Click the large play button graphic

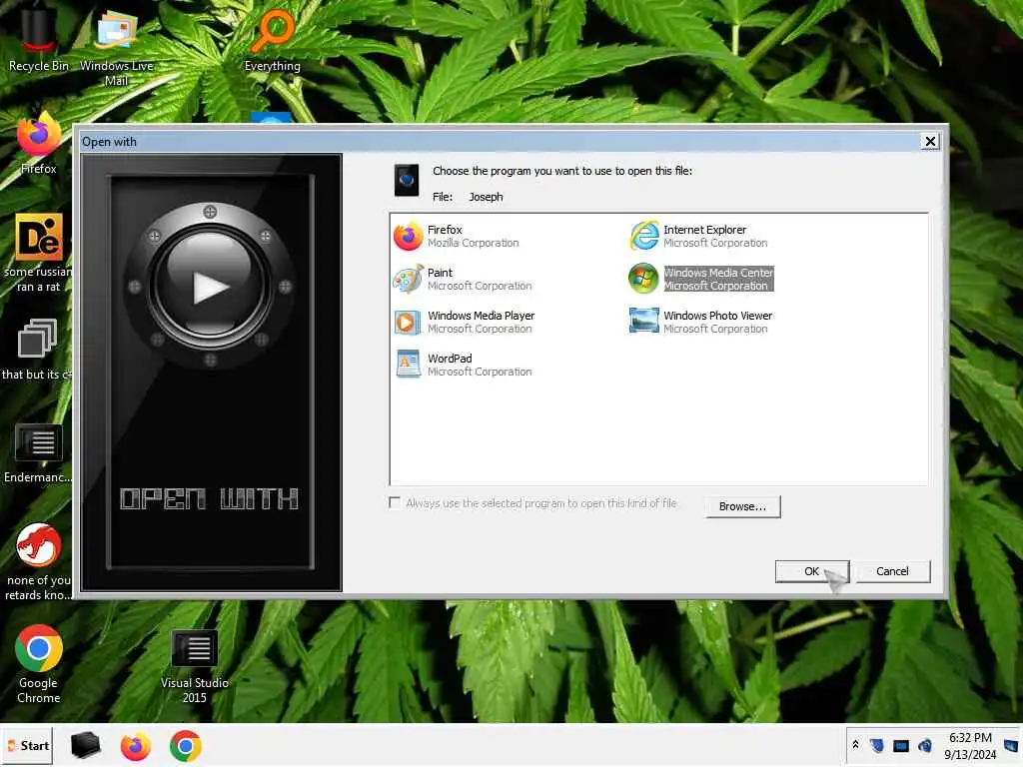tap(210, 285)
